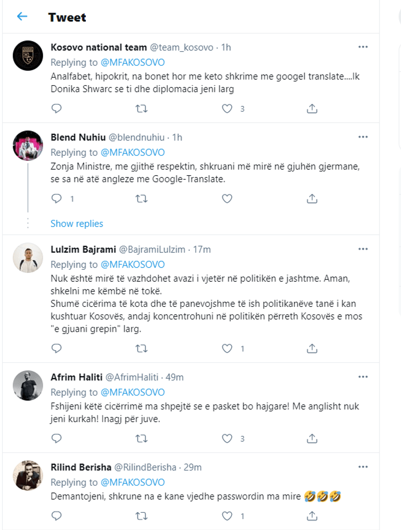Retweet Lulzim Bajrami's tweet
Screen dimensions: 401x530
click(141, 349)
